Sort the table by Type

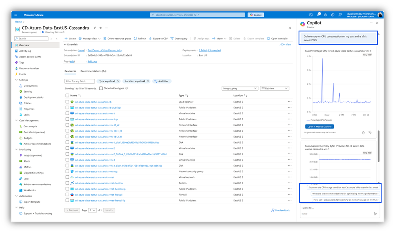point(183,95)
